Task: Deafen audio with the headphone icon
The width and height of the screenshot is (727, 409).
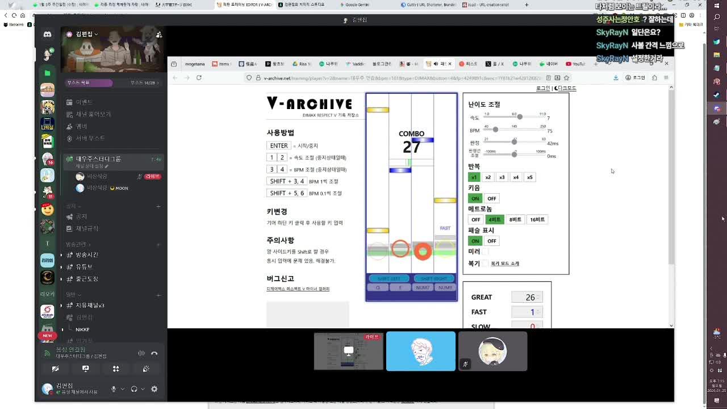Action: pyautogui.click(x=134, y=389)
